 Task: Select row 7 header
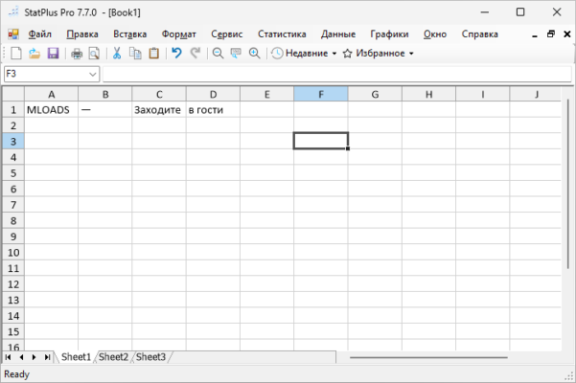pyautogui.click(x=13, y=205)
